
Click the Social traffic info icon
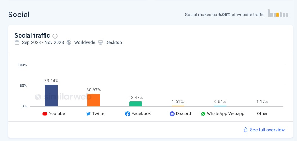(x=55, y=36)
